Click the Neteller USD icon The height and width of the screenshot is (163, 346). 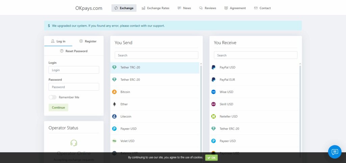214,117
